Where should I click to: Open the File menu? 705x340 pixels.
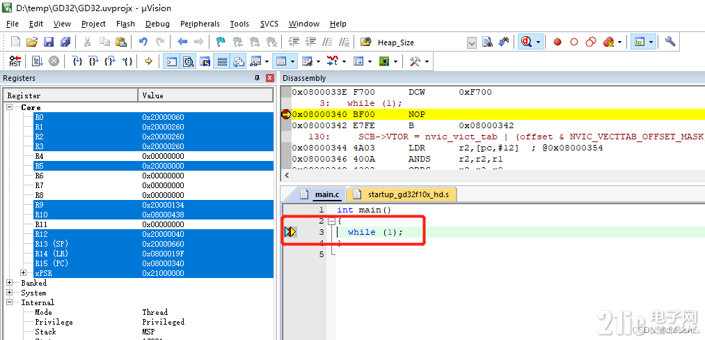(x=12, y=24)
